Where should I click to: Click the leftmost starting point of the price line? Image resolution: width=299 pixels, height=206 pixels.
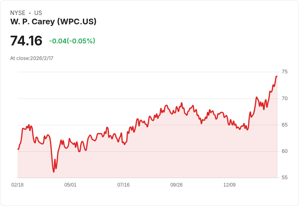tap(18, 149)
